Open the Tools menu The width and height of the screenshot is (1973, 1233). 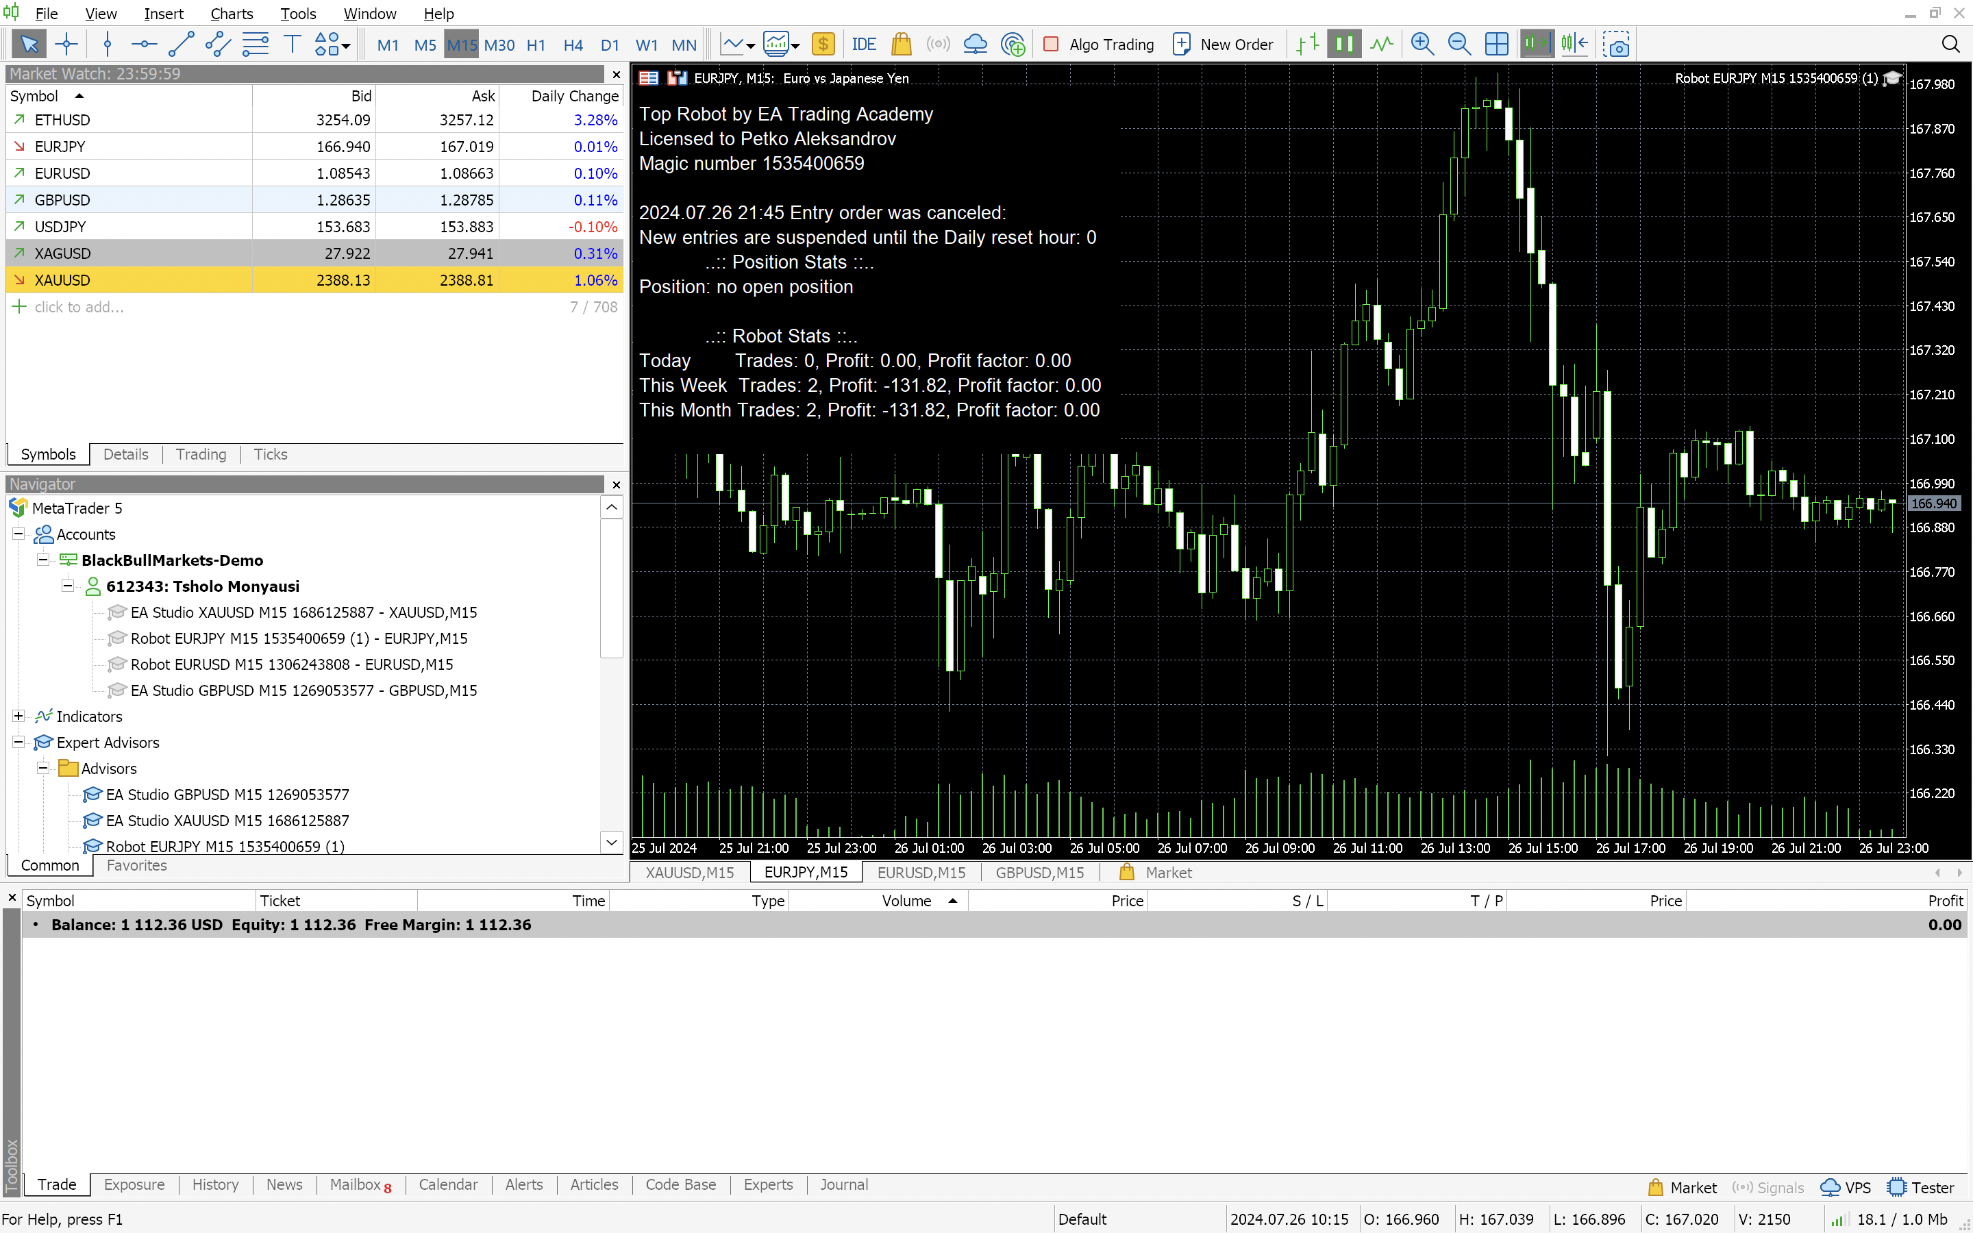(x=297, y=13)
